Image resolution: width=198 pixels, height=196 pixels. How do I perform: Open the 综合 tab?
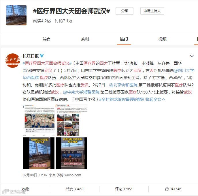[x=46, y=39]
